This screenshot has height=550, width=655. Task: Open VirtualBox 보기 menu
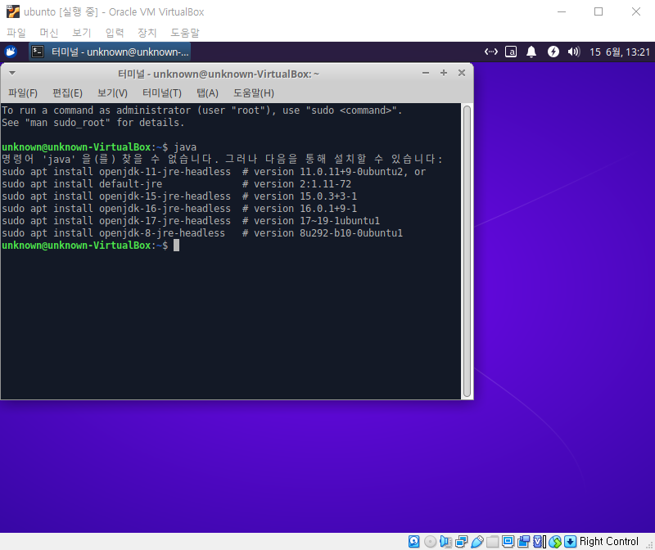81,33
